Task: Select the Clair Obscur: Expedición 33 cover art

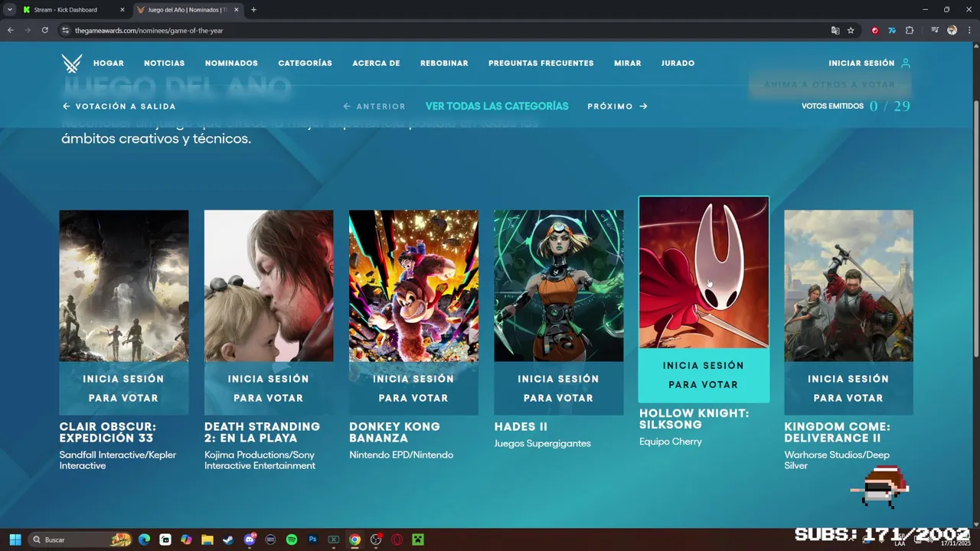Action: (x=124, y=285)
